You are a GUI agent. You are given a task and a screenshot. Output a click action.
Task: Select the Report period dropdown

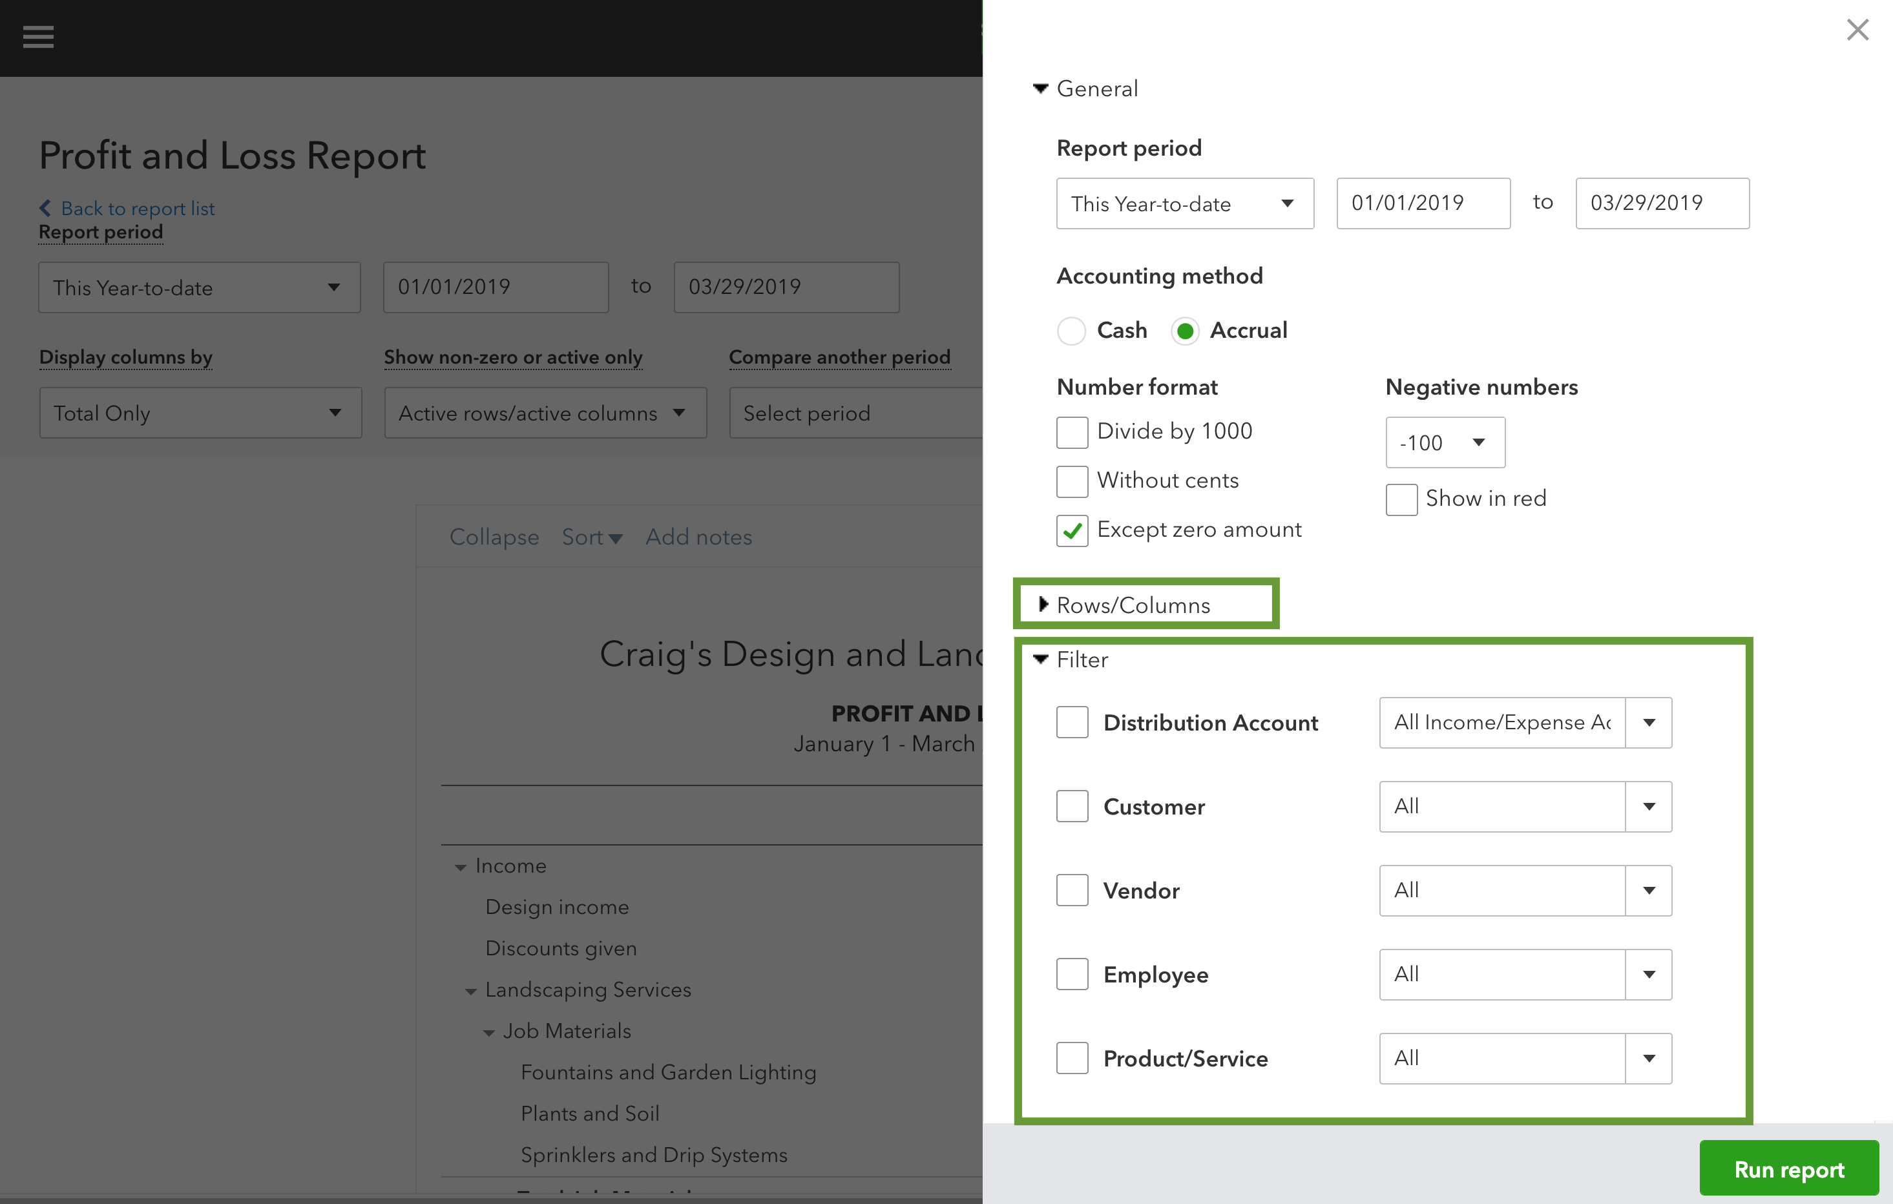click(1180, 203)
